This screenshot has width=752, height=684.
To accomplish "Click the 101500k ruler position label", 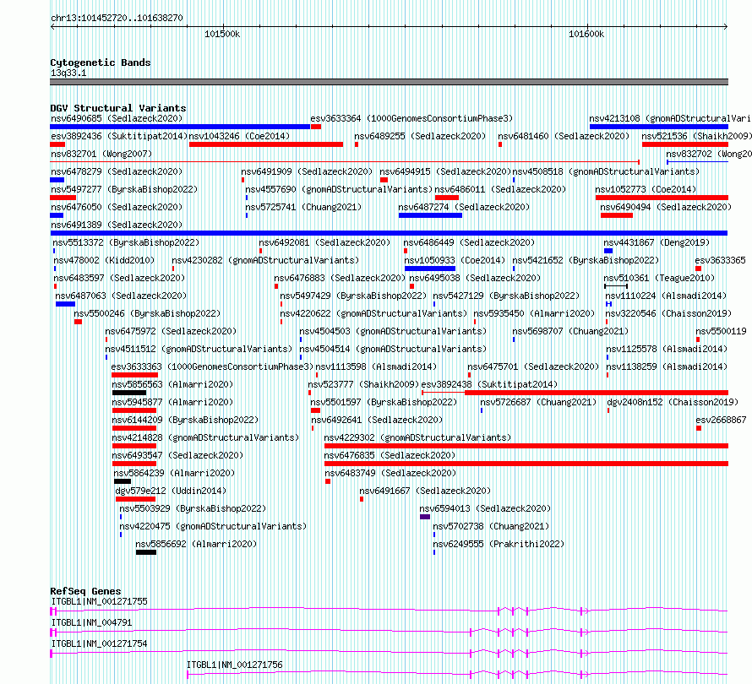I will tap(222, 34).
